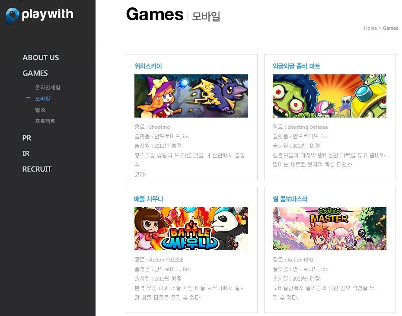Open the 와글와글 좀비 마트 title link
The width and height of the screenshot is (402, 316).
[296, 66]
